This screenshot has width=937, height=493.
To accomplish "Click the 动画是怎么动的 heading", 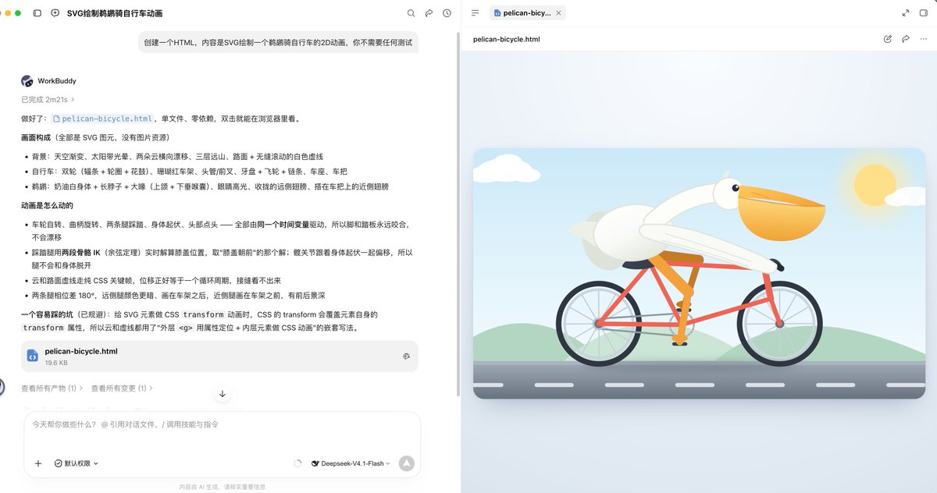I will click(47, 206).
